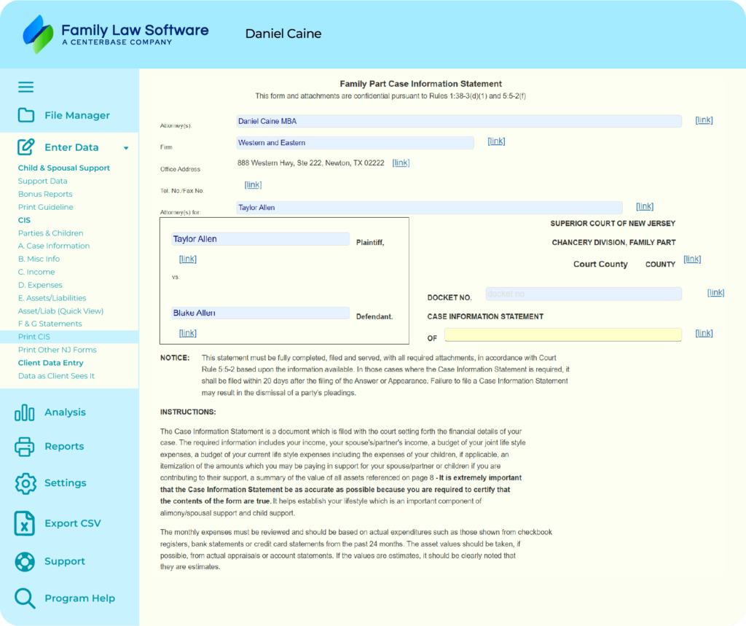The image size is (746, 626).
Task: Open C. Income sidebar item
Action: pyautogui.click(x=36, y=272)
